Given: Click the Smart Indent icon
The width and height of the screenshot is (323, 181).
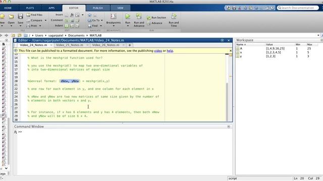Looking at the screenshot, I should click(x=67, y=26).
